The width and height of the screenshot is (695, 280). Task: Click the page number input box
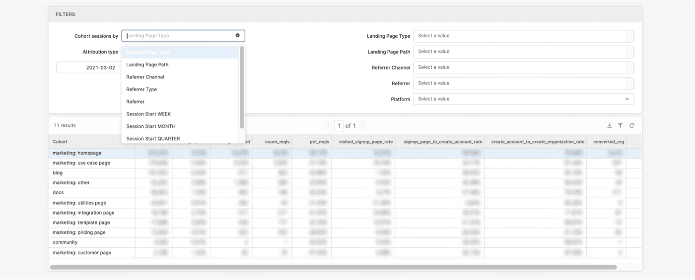[x=339, y=126]
